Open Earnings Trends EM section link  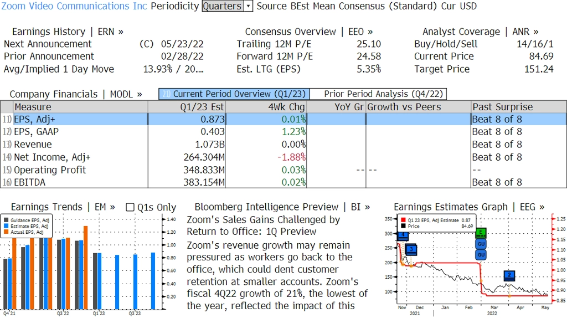(63, 207)
